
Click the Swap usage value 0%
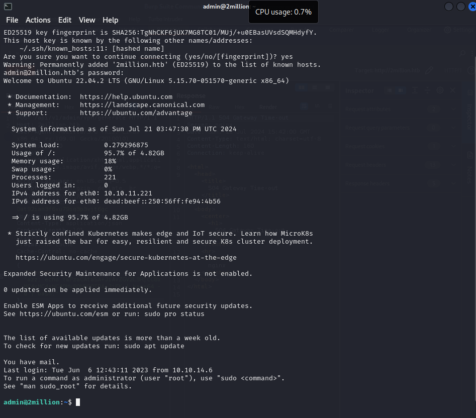108,169
